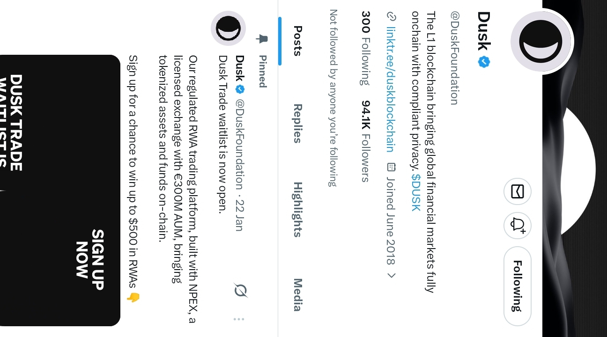Click the Grok profile summary icon

pos(518,191)
